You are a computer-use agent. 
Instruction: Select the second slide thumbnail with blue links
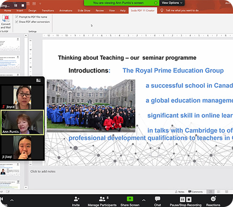pyautogui.click(x=10, y=62)
